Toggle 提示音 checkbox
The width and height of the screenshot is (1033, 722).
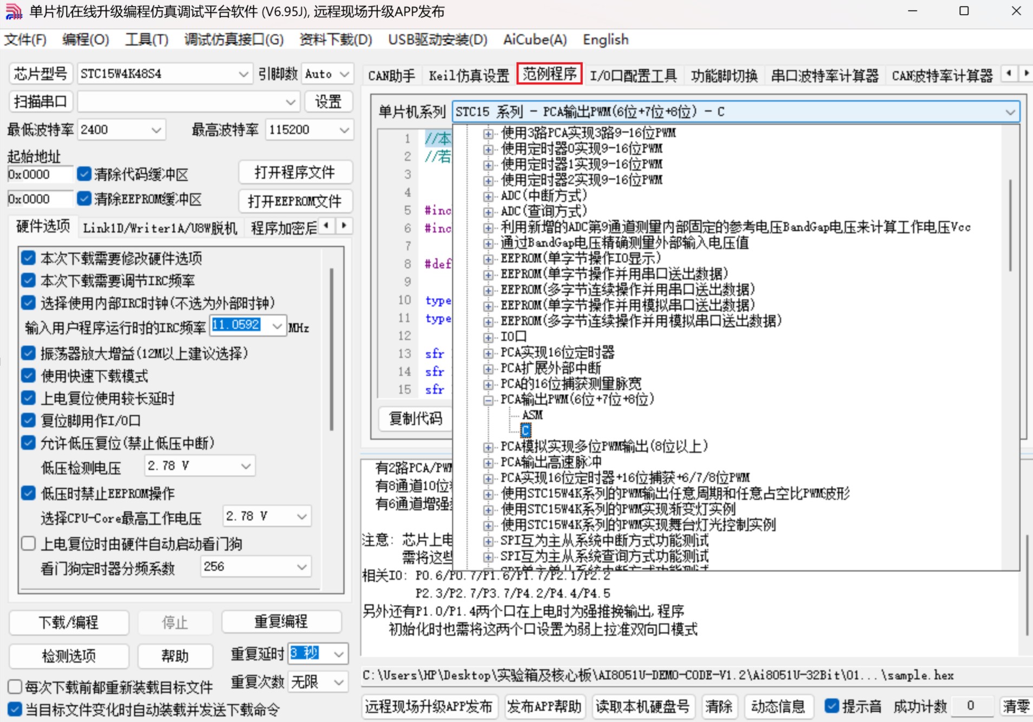(x=832, y=706)
